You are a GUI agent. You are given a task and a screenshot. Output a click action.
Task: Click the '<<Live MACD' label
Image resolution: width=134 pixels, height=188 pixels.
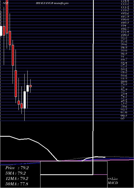(113, 181)
